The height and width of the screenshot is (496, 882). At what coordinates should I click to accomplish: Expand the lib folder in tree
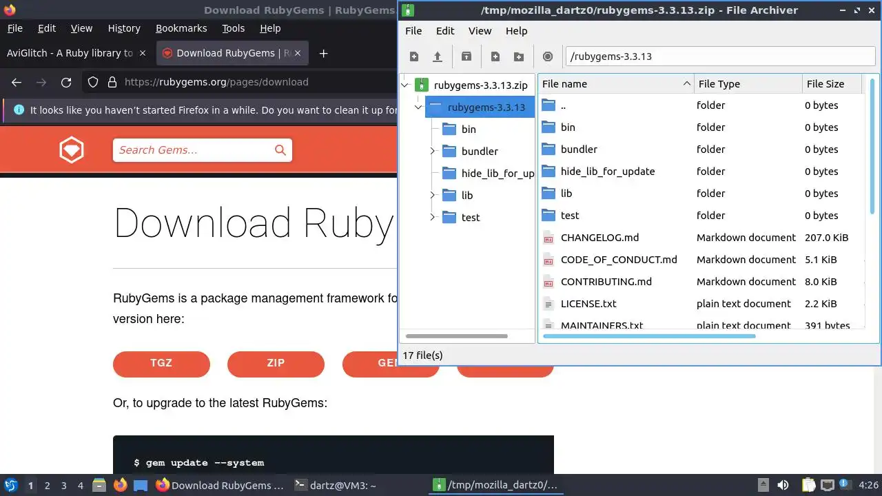tap(433, 196)
